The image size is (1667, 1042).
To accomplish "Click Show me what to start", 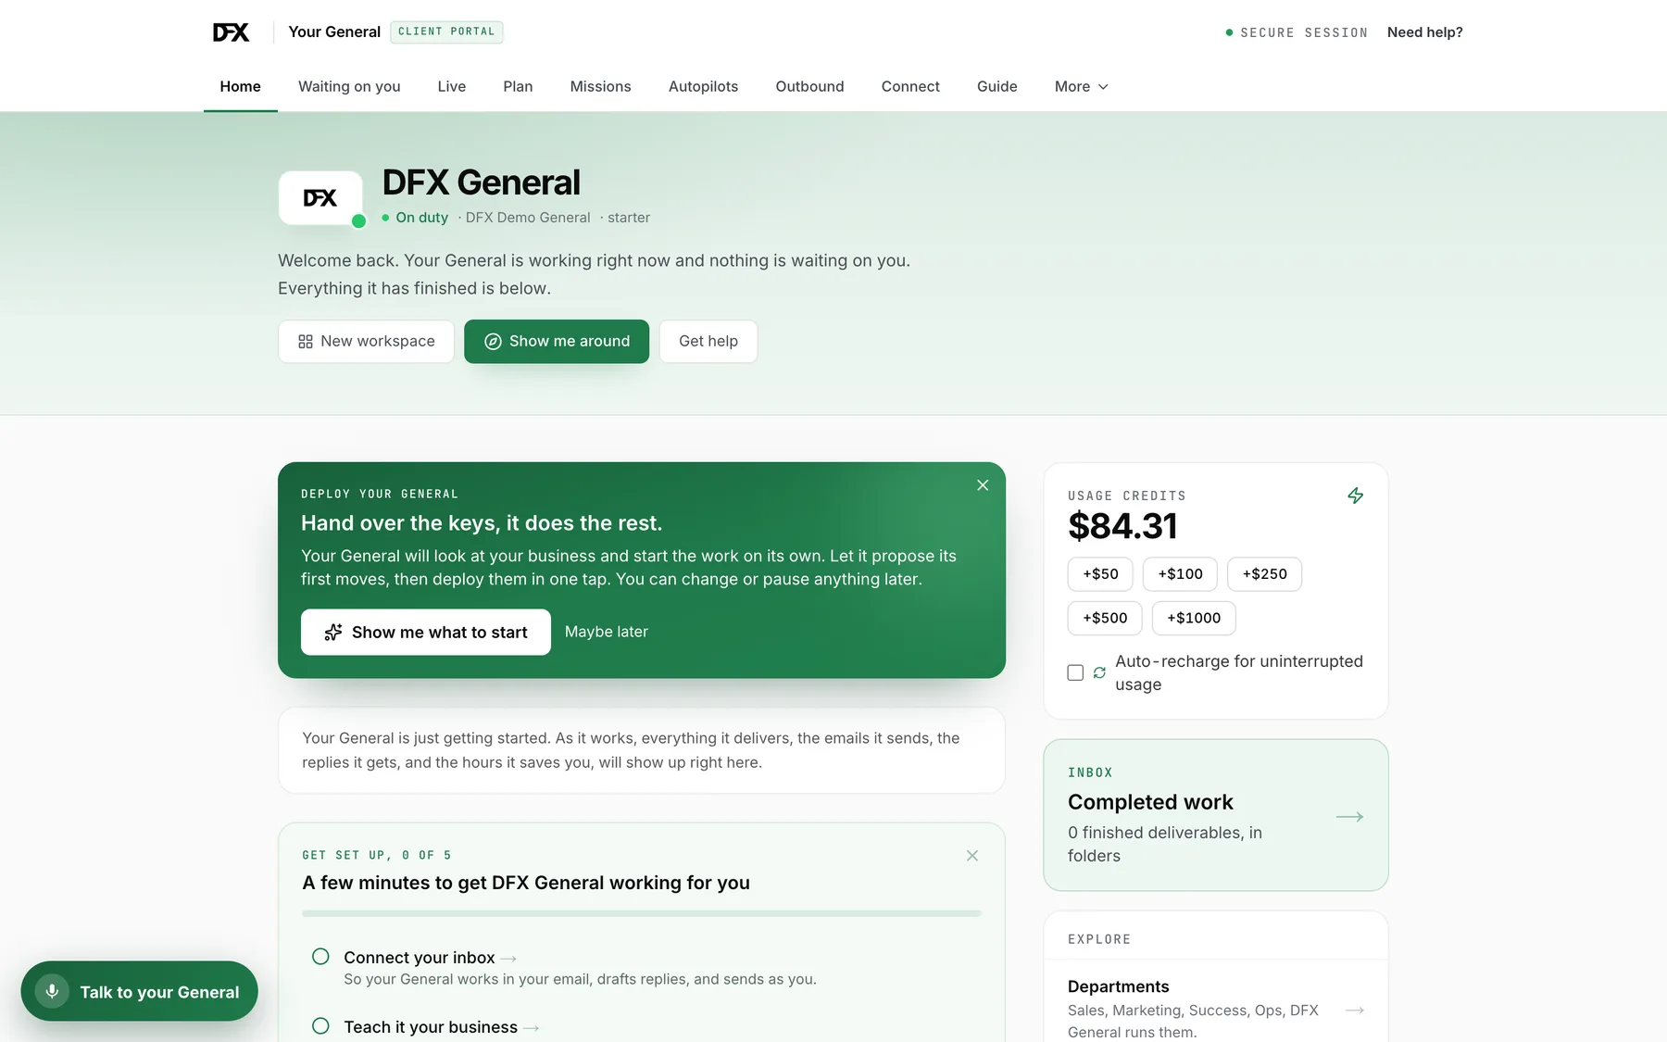I will [426, 632].
